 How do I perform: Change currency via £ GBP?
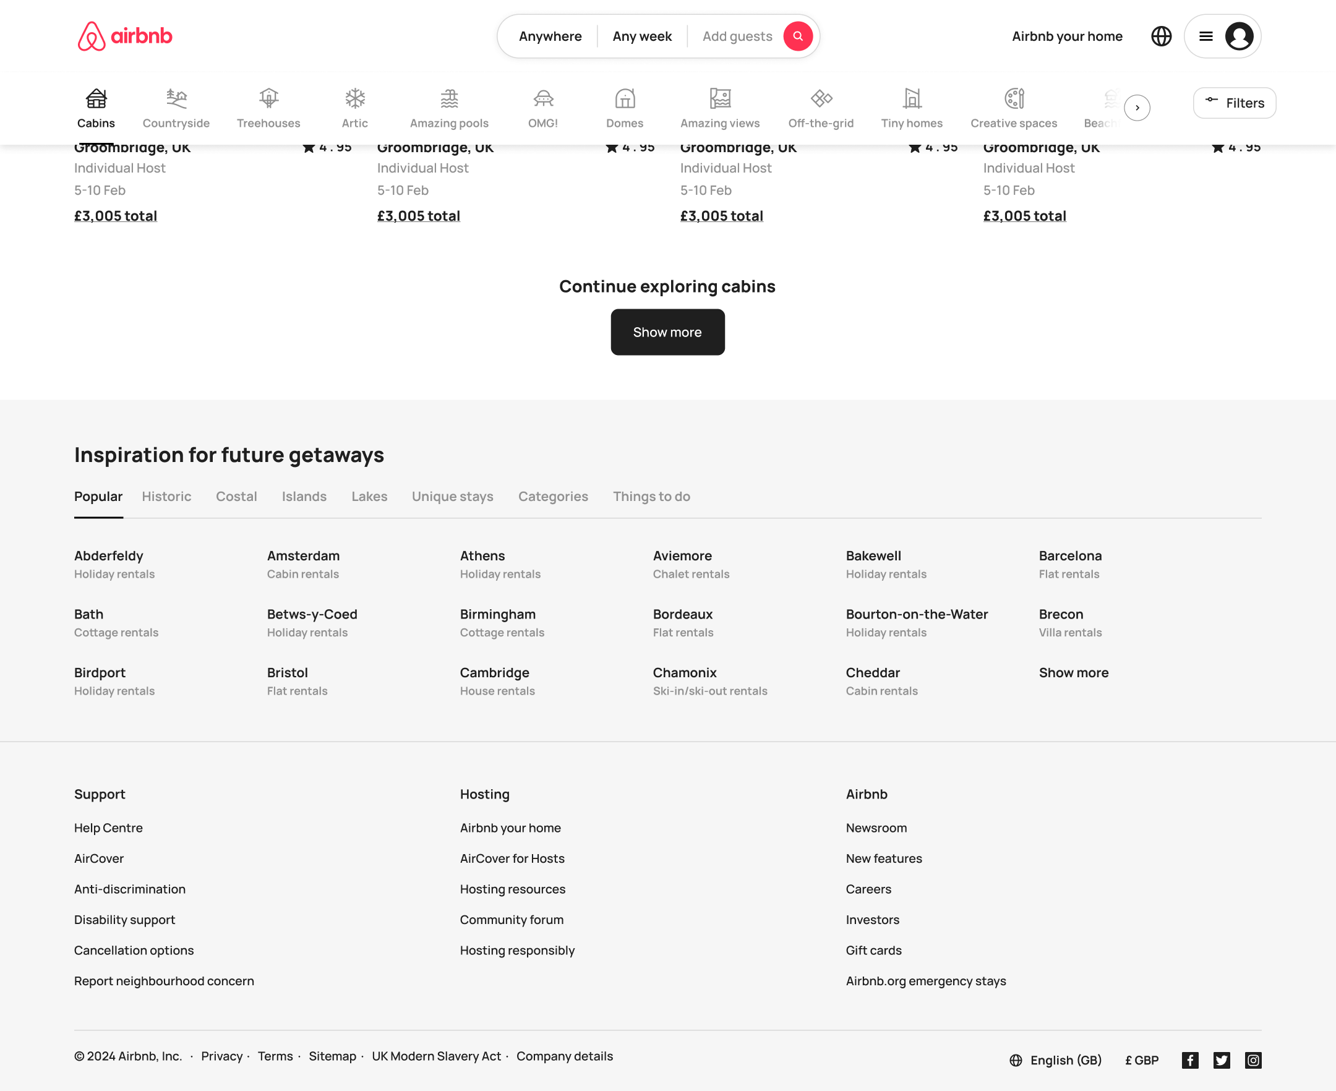(1141, 1060)
